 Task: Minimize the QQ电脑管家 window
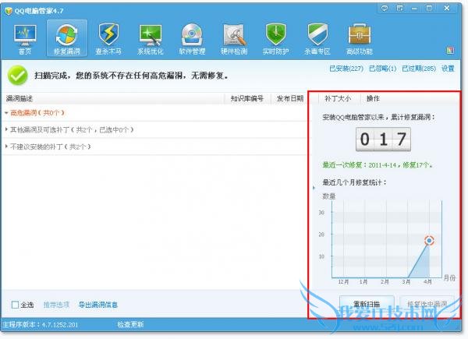[x=414, y=9]
